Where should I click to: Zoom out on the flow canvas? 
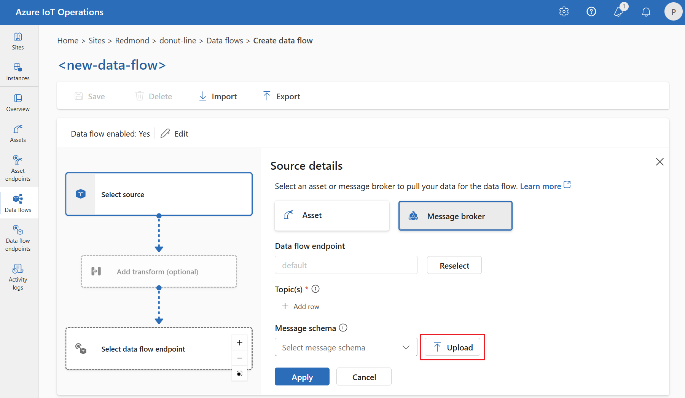point(240,358)
